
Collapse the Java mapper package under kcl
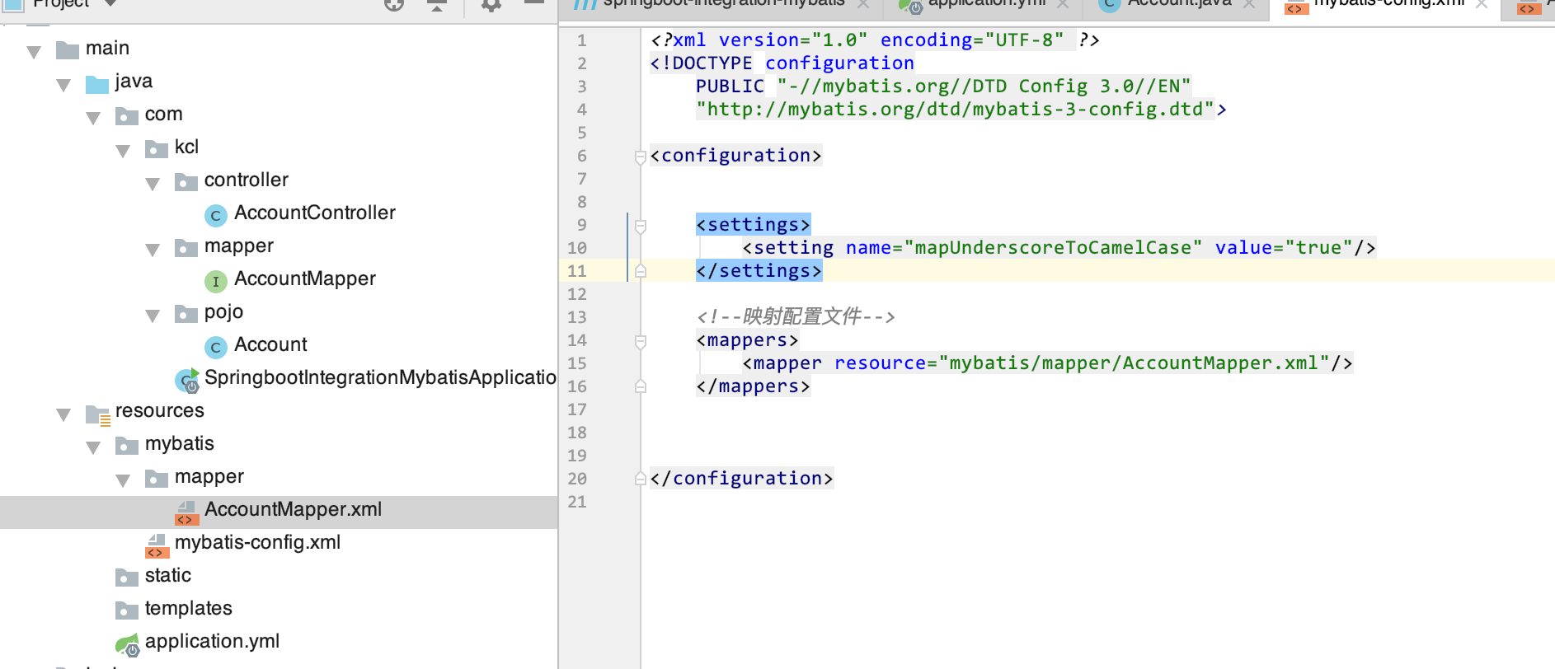click(153, 249)
